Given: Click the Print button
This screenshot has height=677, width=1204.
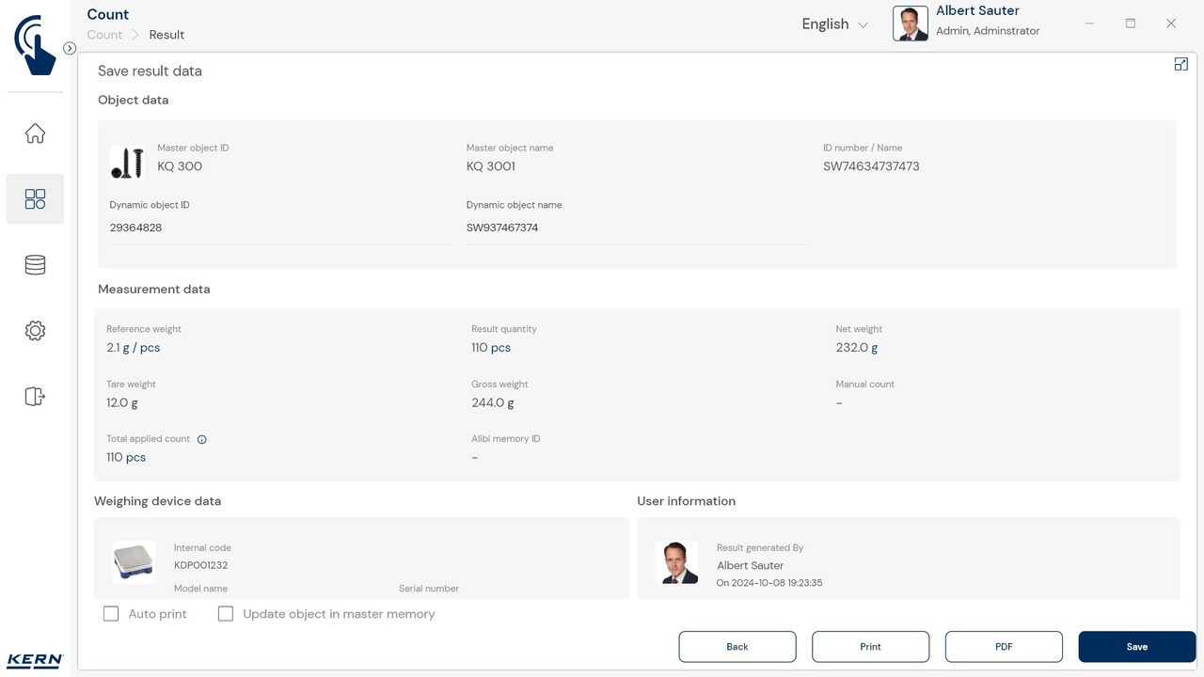Looking at the screenshot, I should 870,647.
